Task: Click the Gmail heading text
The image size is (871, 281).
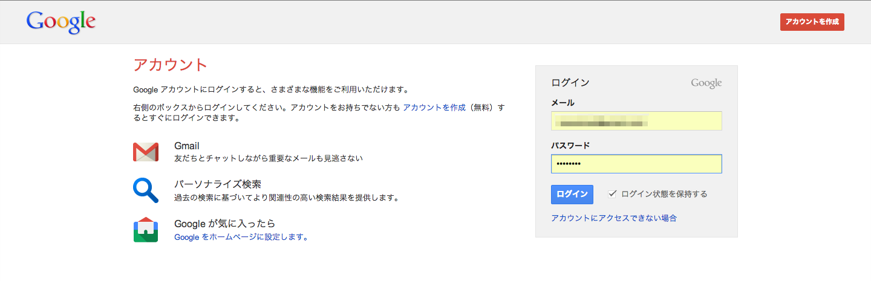Action: 187,146
